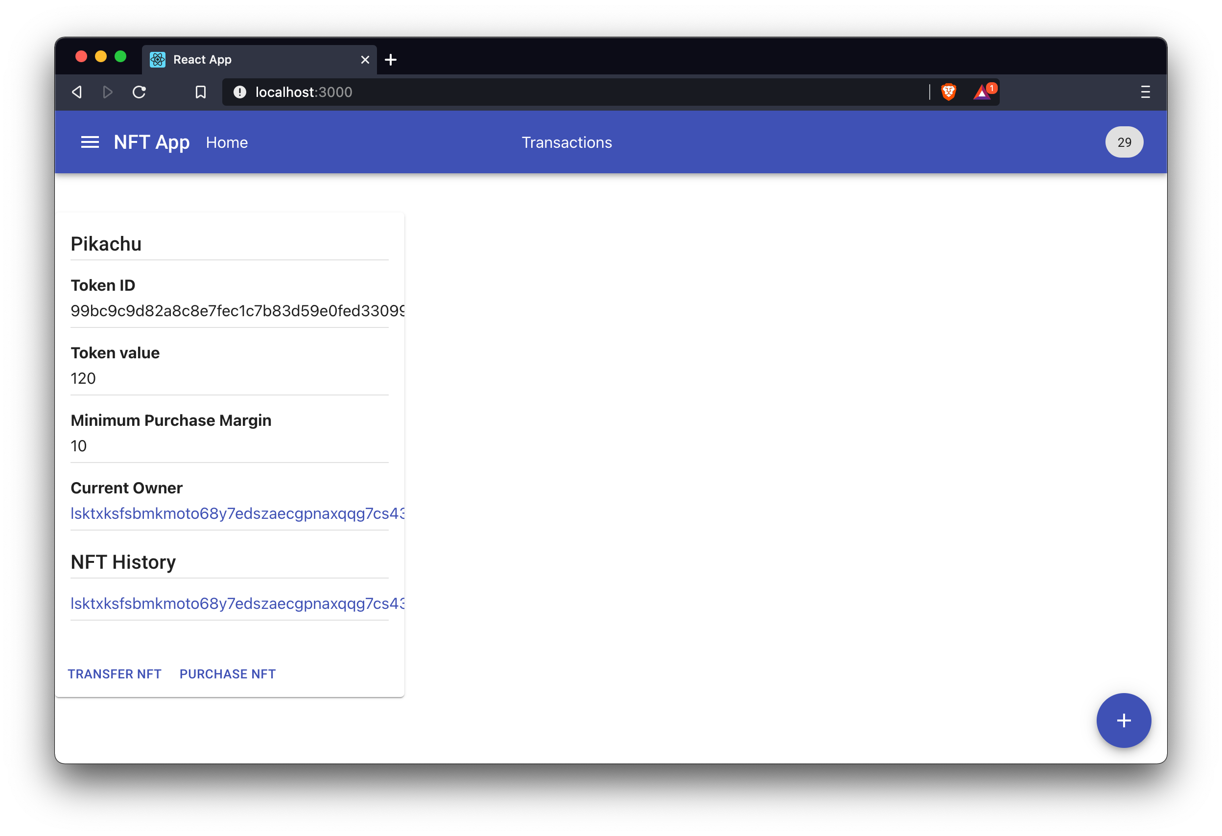Open the hamburger navigation menu
Image resolution: width=1222 pixels, height=836 pixels.
click(90, 142)
